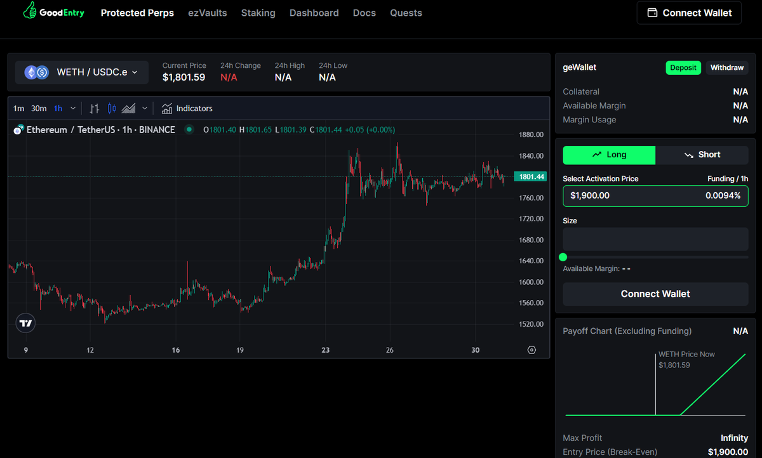
Task: Click the position size slider handle
Action: [x=563, y=257]
